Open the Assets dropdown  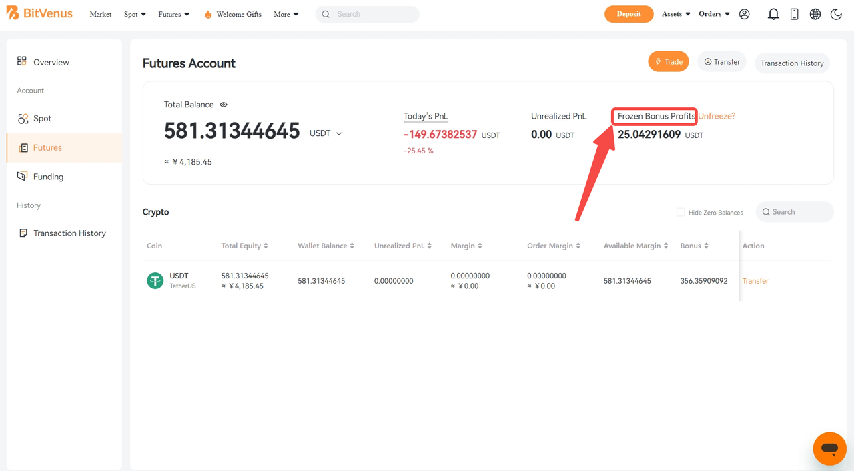click(676, 14)
